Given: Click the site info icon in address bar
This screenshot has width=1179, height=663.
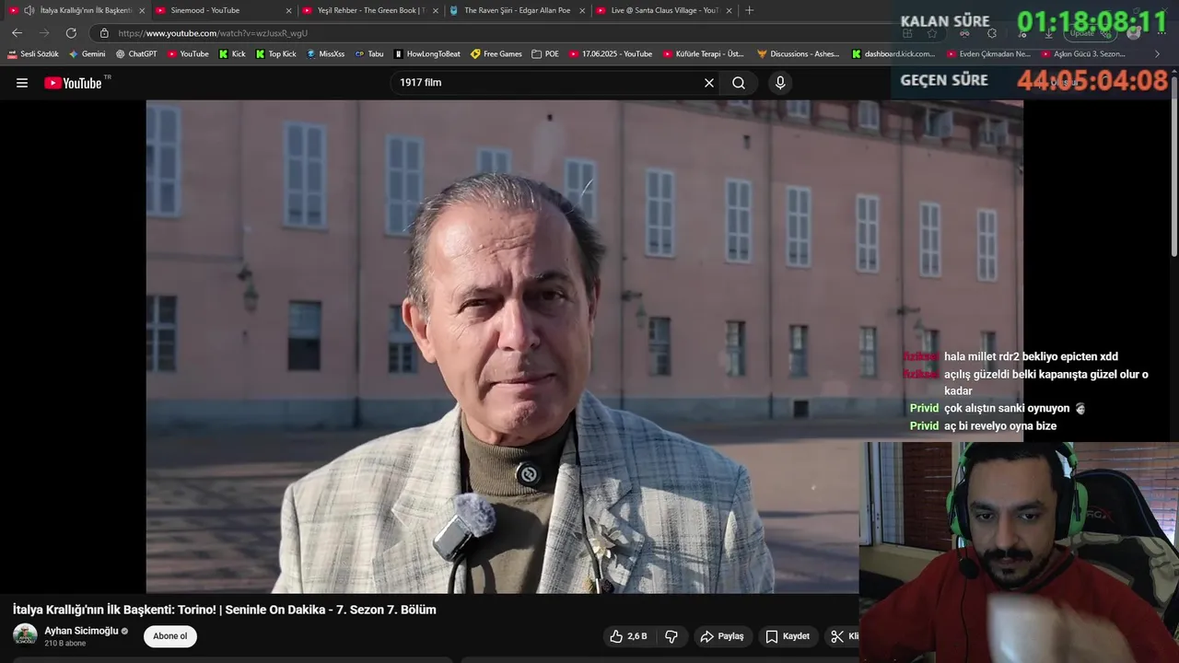Looking at the screenshot, I should tap(104, 33).
